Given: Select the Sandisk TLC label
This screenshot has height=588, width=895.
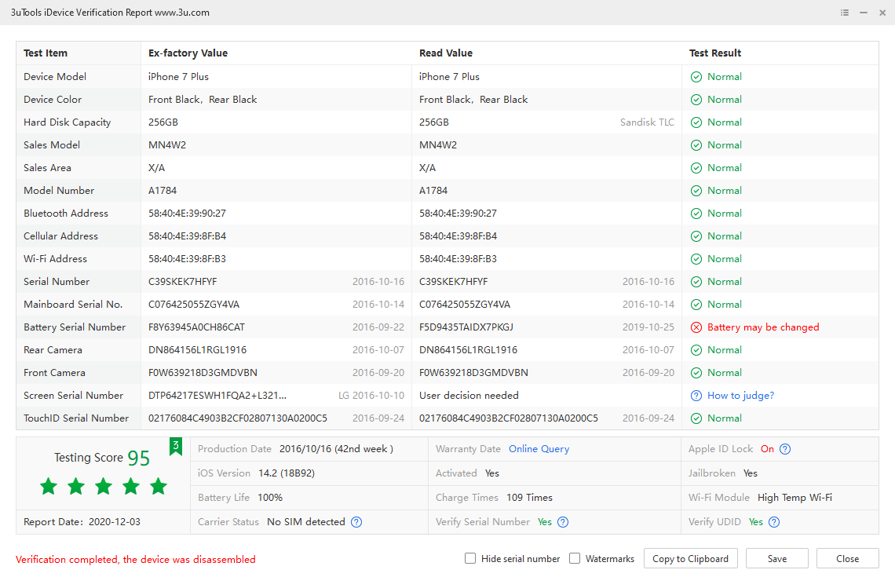Looking at the screenshot, I should click(x=647, y=122).
